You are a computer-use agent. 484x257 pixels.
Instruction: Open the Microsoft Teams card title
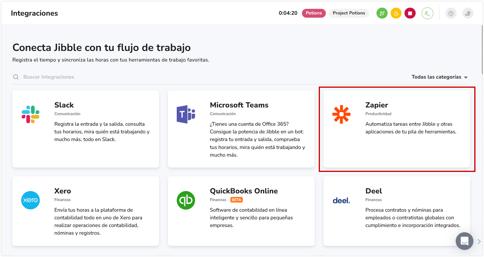239,105
